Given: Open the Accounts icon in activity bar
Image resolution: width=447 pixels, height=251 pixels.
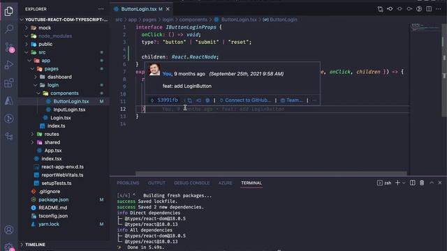Looking at the screenshot, I should (x=9, y=229).
